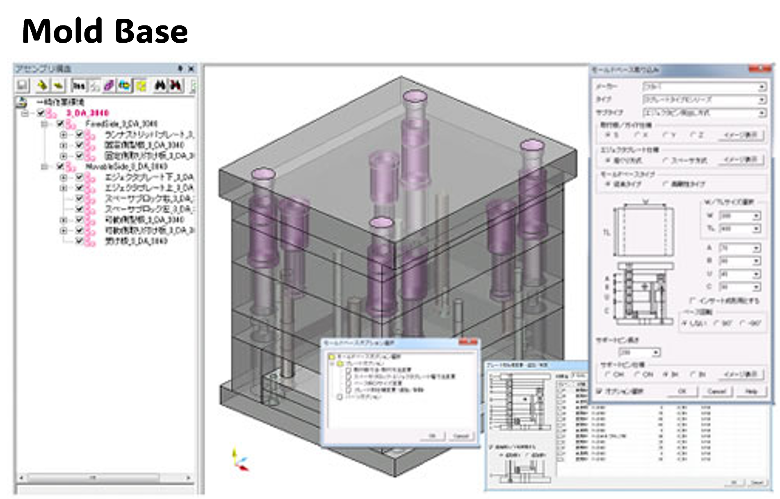This screenshot has height=499, width=780.
Task: Open the メーカー dropdown
Action: (761, 87)
